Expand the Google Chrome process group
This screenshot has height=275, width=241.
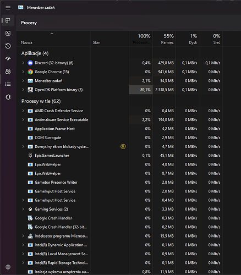tap(23, 71)
